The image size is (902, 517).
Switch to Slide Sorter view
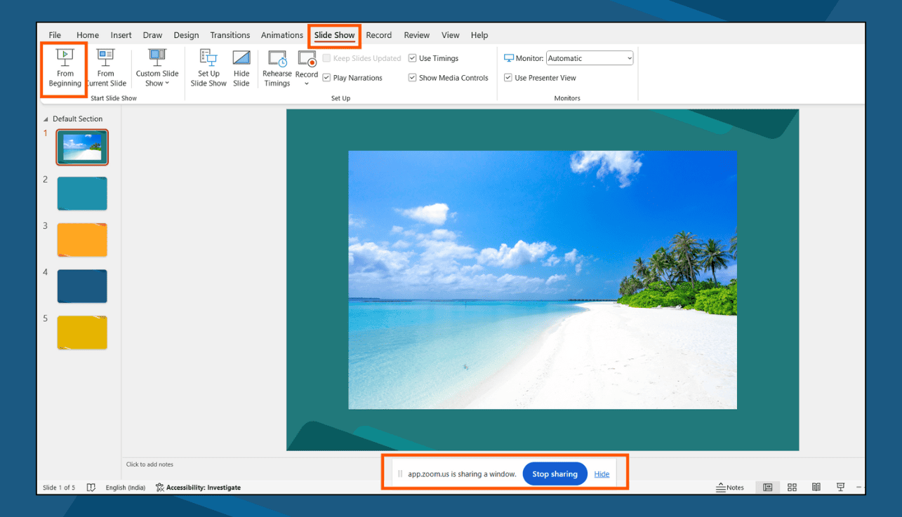pos(792,487)
